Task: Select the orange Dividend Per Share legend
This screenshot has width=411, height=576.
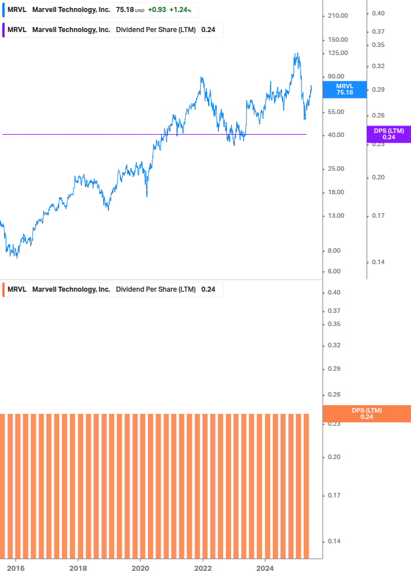Action: click(112, 289)
